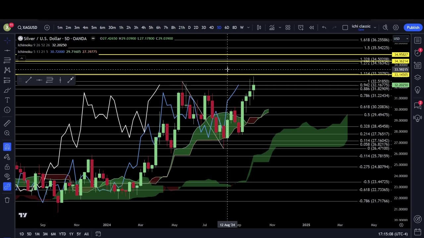424x238 pixels.
Task: Select the 5D interval in top toolbar
Action: (219, 27)
